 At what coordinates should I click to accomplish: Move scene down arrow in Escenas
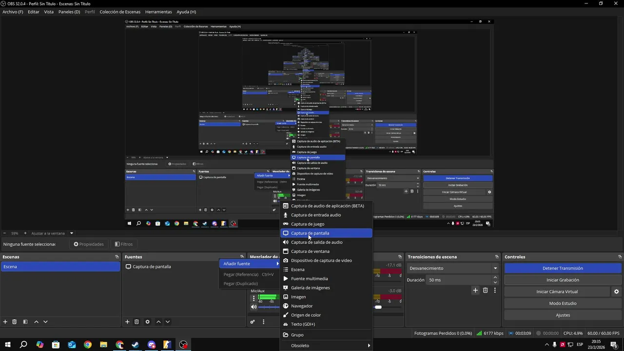[x=45, y=322]
